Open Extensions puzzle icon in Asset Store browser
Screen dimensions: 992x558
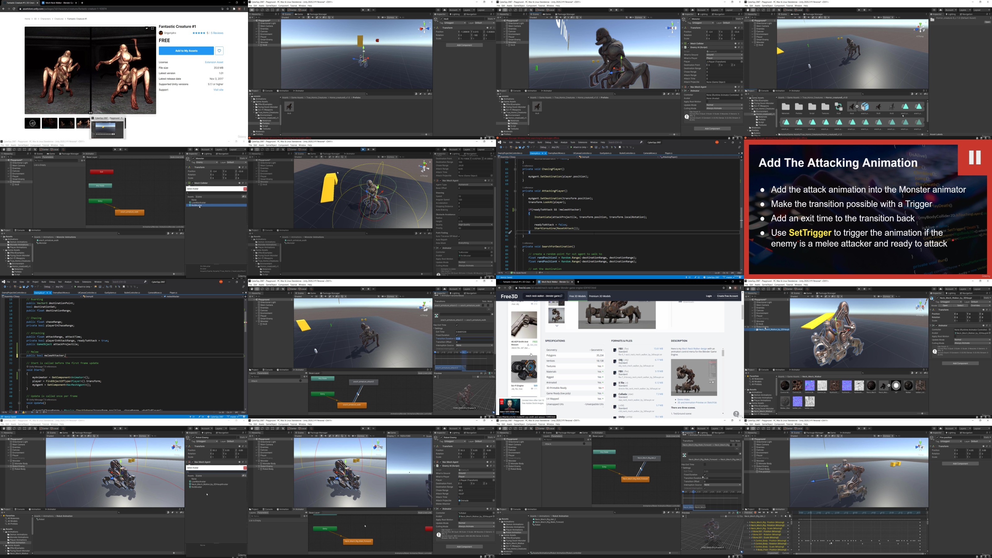pos(234,8)
